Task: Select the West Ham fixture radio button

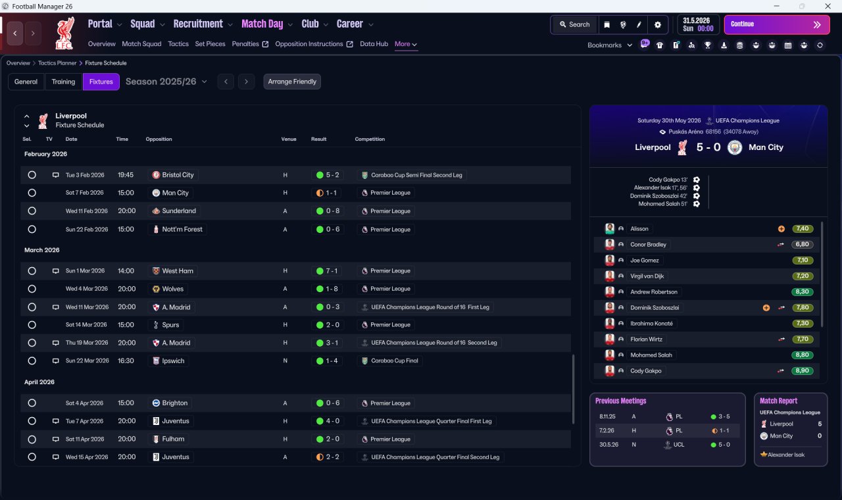Action: (x=32, y=271)
